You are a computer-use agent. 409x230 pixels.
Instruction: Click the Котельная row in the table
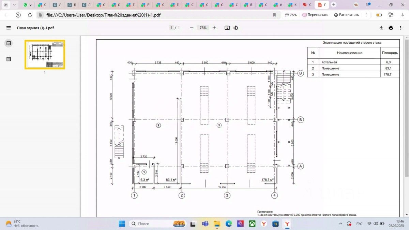click(x=353, y=62)
